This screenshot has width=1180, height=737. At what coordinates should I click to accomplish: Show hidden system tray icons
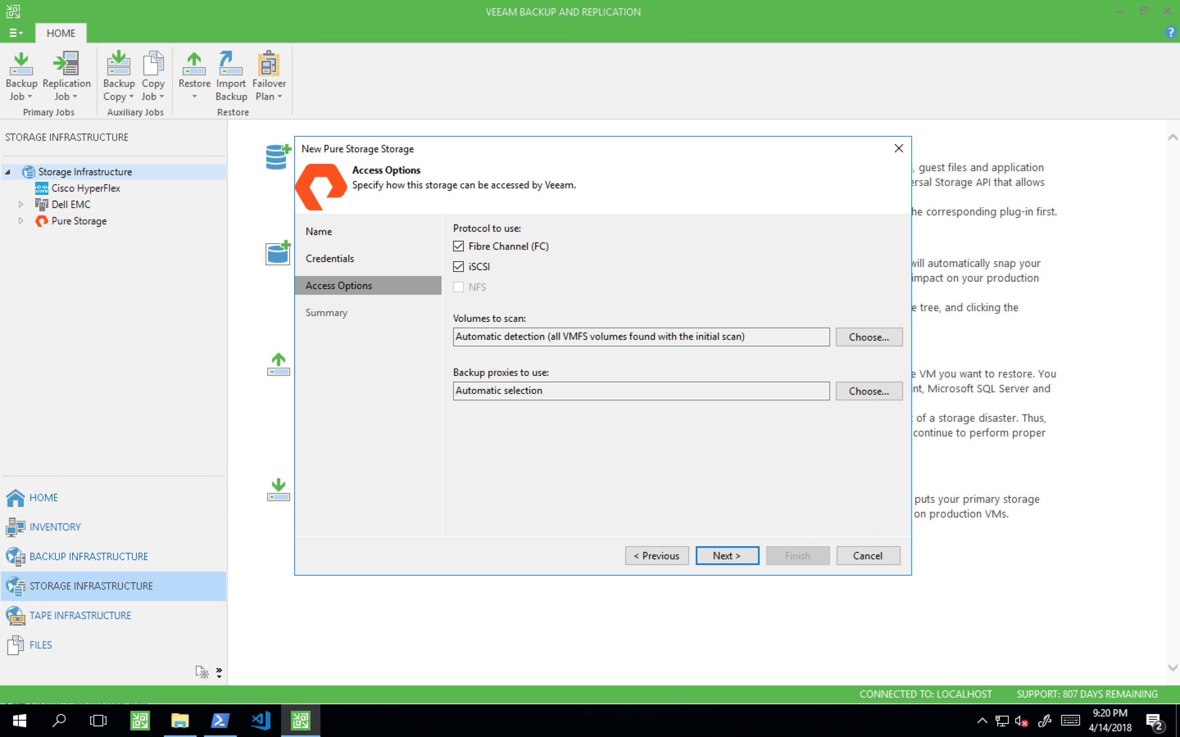[x=982, y=721]
